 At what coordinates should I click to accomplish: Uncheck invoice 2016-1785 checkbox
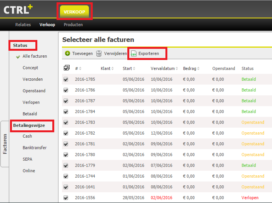(66, 79)
